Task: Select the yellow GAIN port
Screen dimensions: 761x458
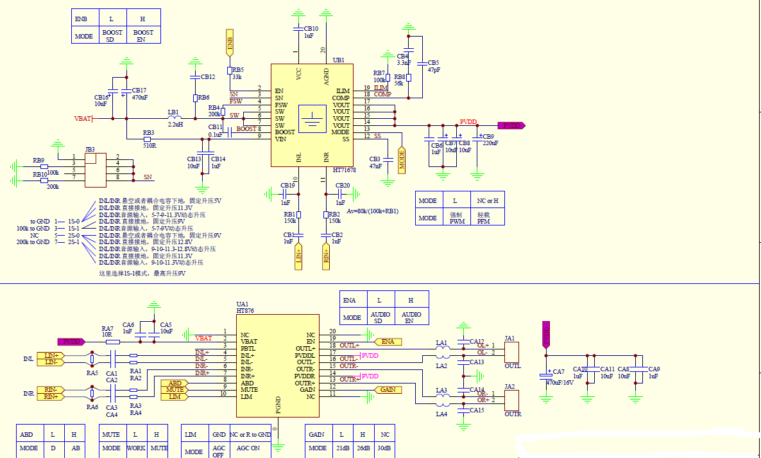Action: (386, 390)
